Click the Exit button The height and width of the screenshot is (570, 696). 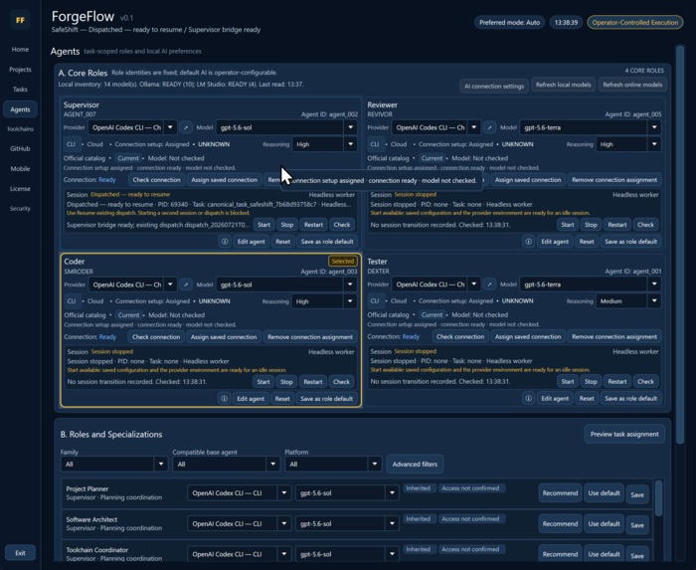tap(20, 553)
